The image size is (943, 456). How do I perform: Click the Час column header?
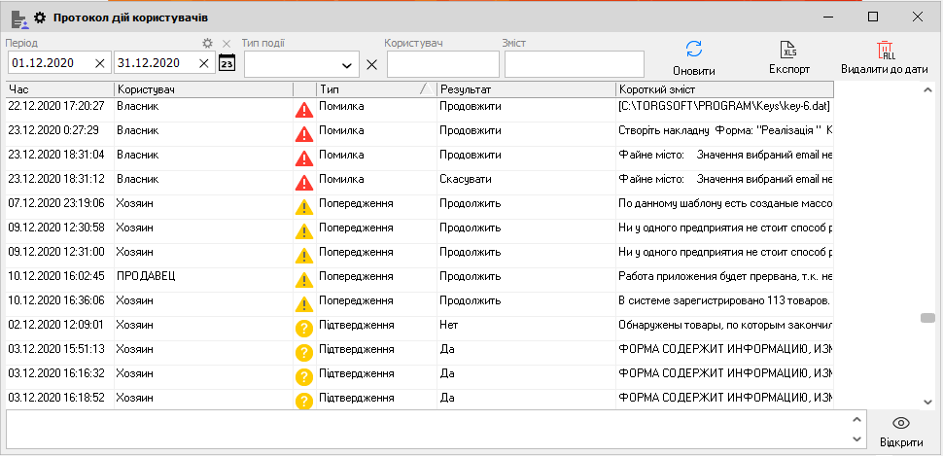[x=58, y=89]
